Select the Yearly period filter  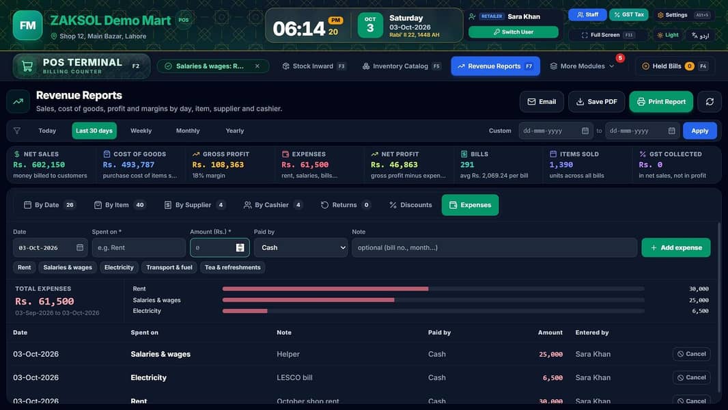tap(234, 131)
